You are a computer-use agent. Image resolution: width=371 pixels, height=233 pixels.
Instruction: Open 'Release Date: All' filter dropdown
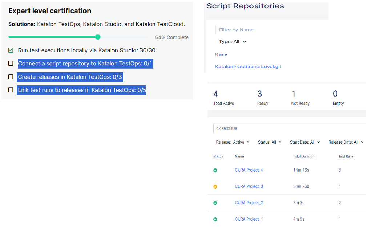(x=346, y=142)
